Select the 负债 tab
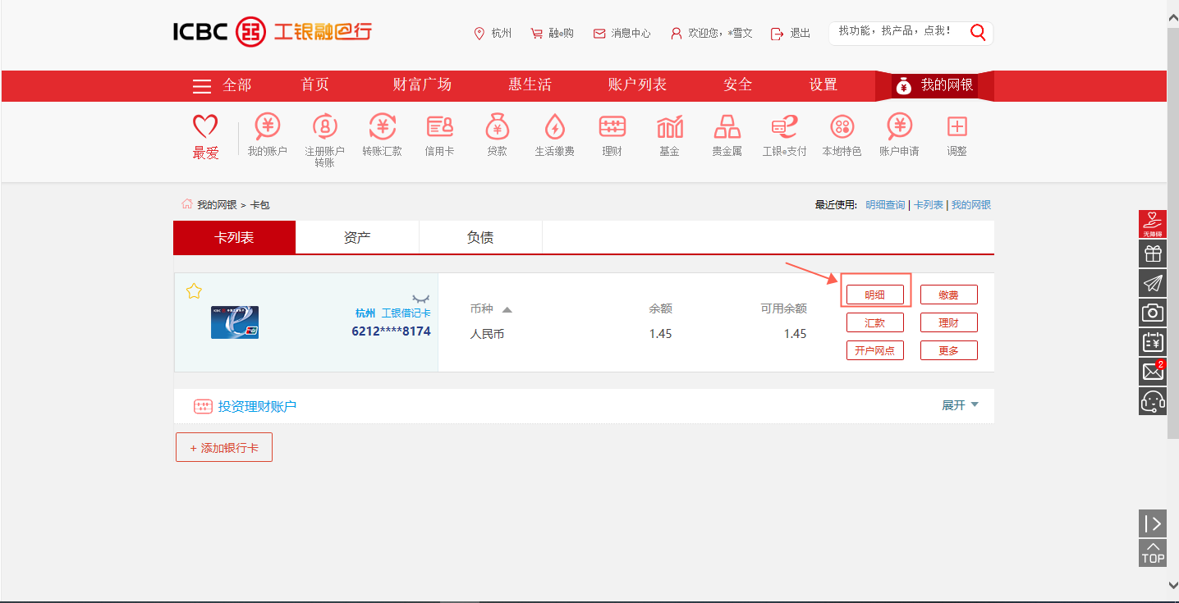The height and width of the screenshot is (603, 1179). [480, 236]
